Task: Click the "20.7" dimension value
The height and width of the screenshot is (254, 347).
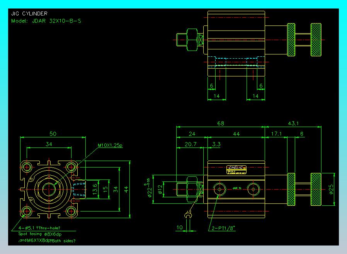Action: pos(191,144)
